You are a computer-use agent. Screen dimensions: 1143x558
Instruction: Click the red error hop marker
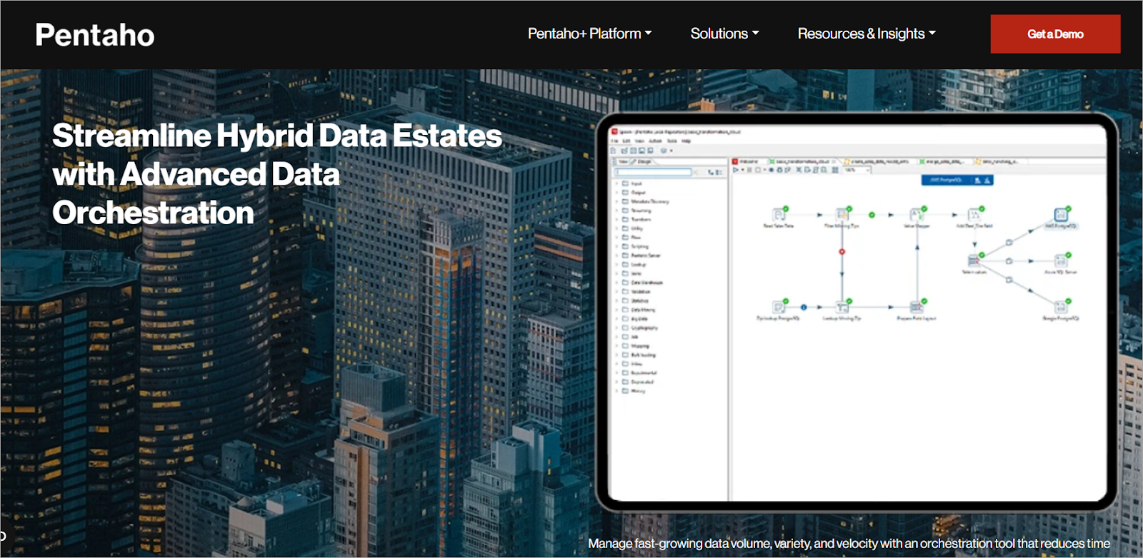pos(842,251)
